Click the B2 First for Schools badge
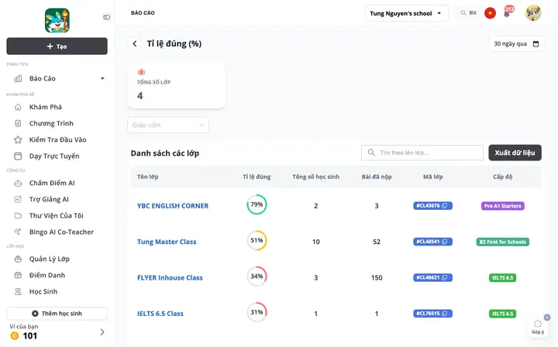558x347 pixels. tap(502, 242)
